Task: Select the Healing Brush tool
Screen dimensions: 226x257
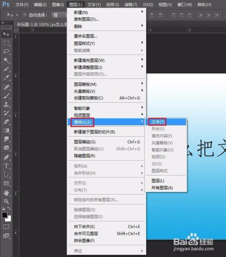Action: click(6, 87)
